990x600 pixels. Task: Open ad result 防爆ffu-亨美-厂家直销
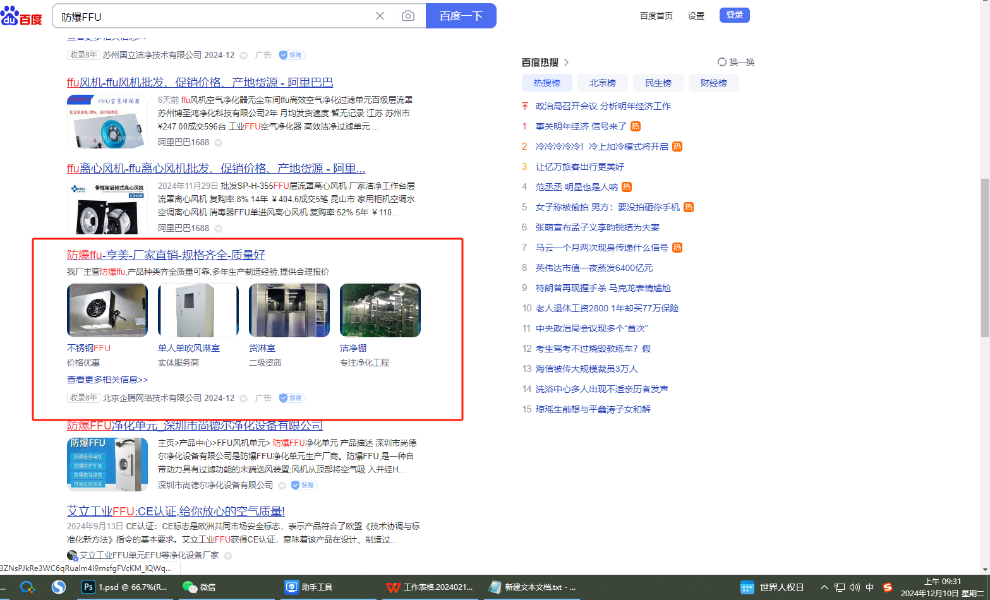166,255
